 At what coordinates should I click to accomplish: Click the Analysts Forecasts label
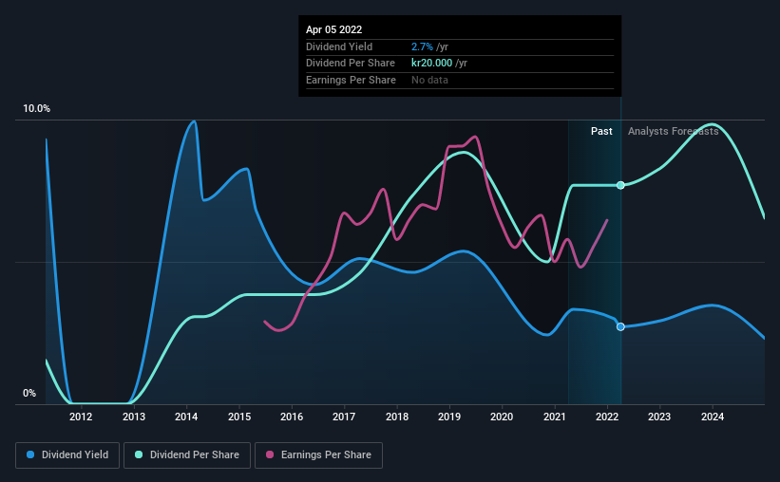(673, 131)
